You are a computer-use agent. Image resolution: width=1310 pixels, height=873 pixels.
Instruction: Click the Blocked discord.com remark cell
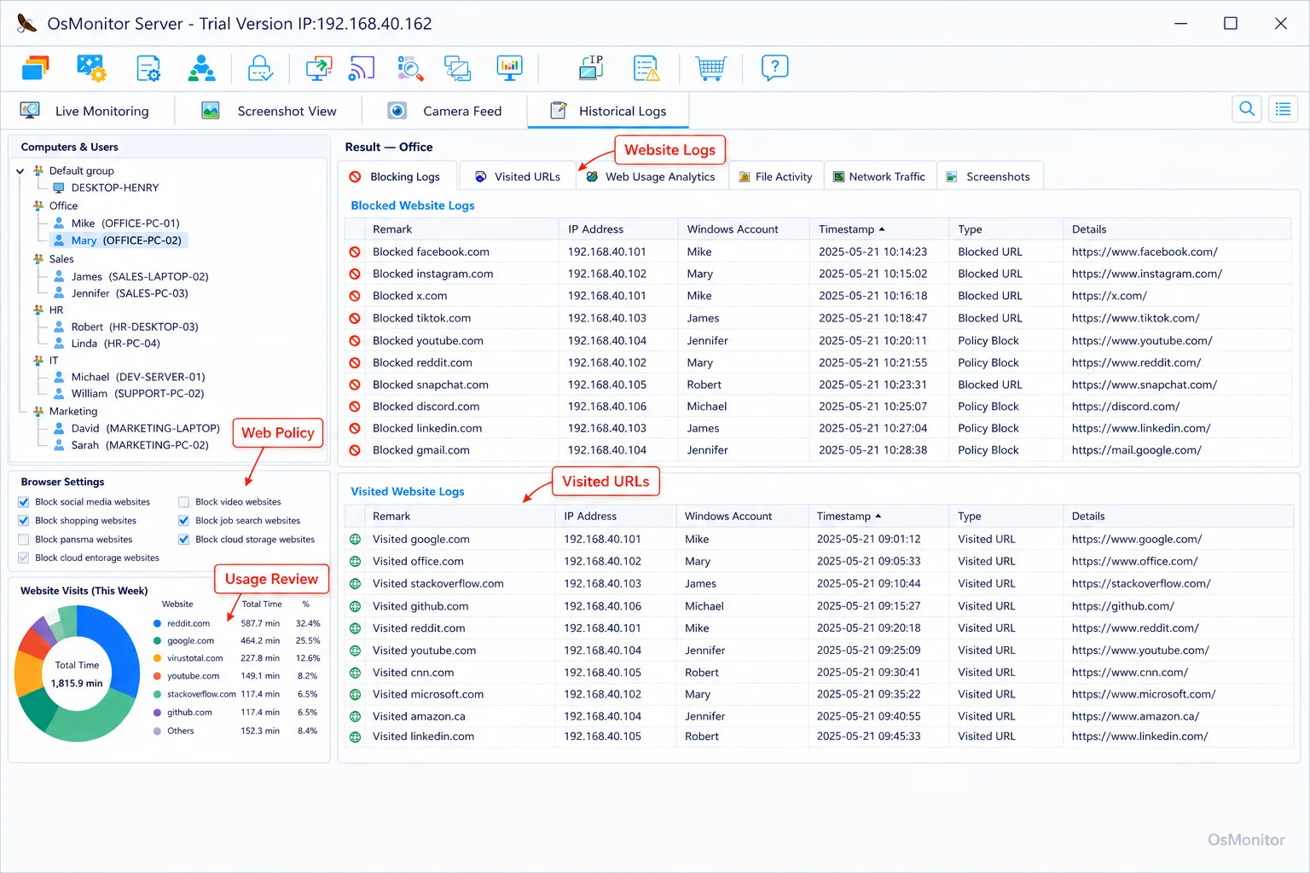click(x=426, y=407)
